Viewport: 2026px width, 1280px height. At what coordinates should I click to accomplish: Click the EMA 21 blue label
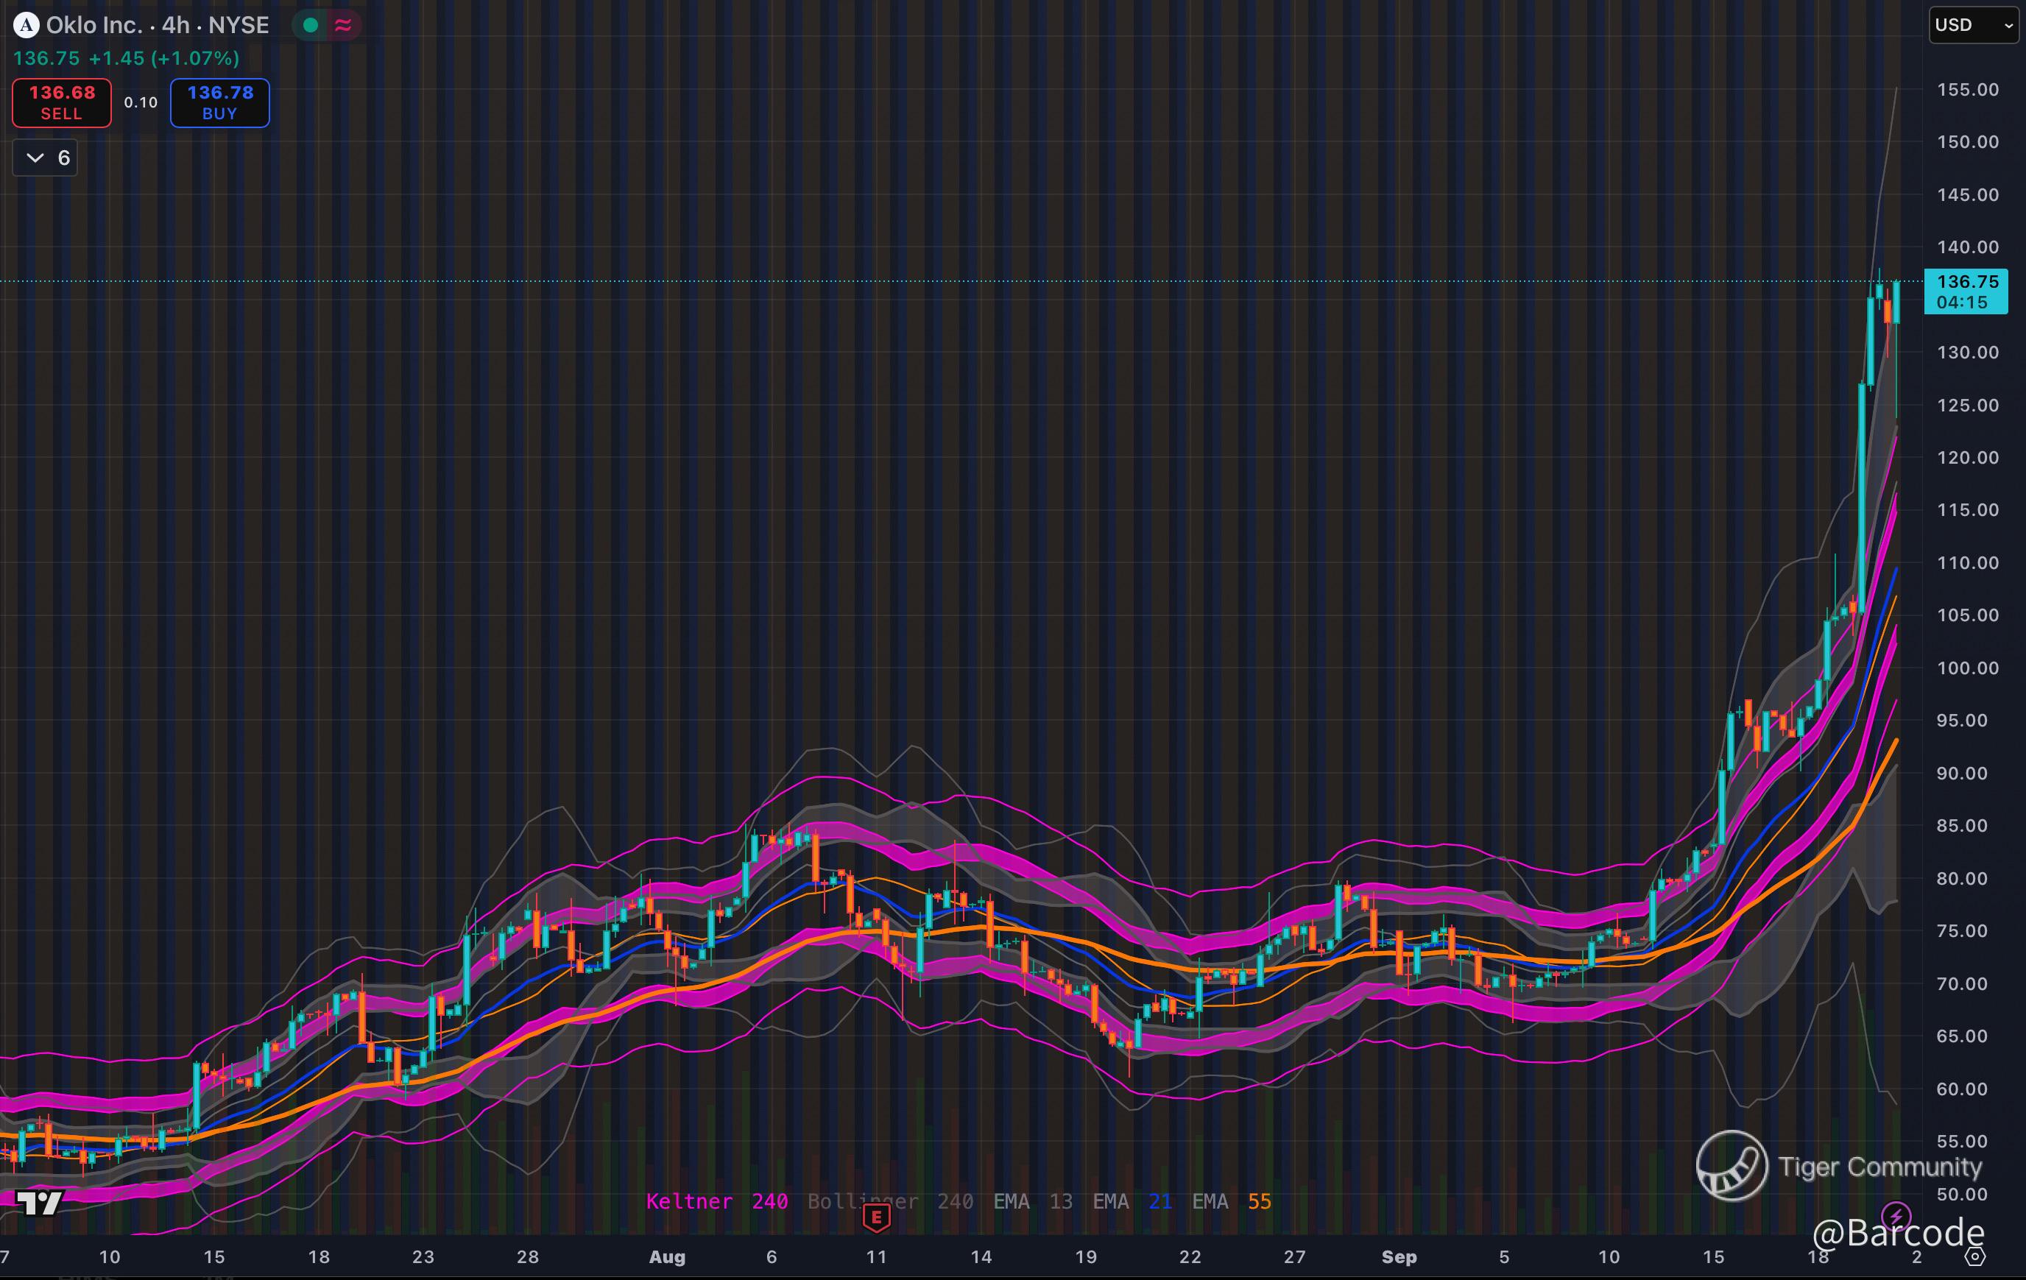coord(1132,1201)
